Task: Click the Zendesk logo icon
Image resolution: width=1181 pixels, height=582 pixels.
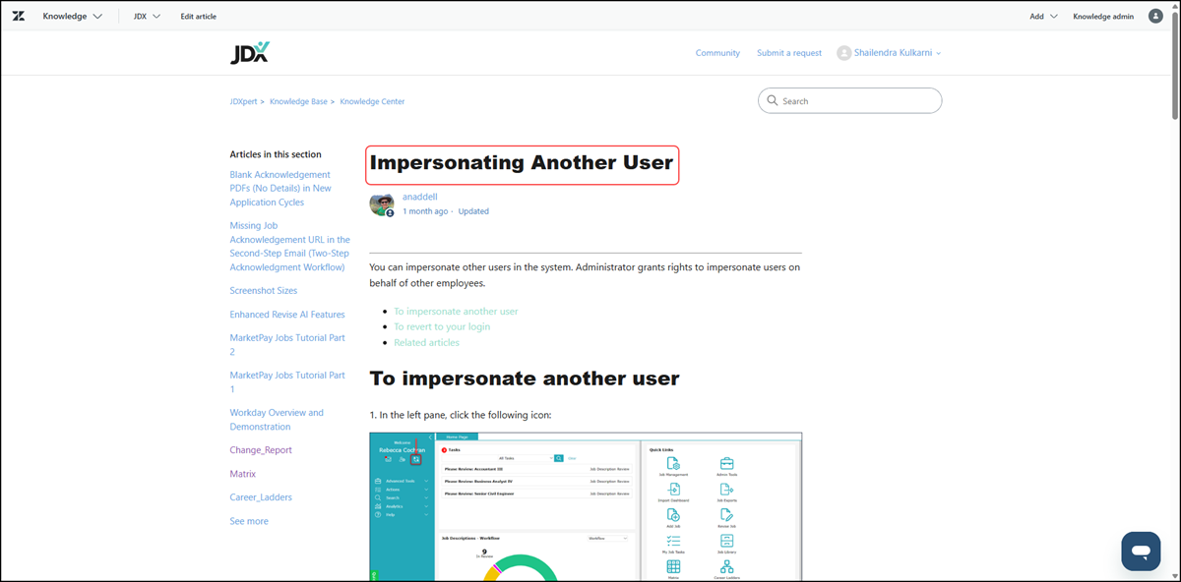Action: click(x=19, y=17)
